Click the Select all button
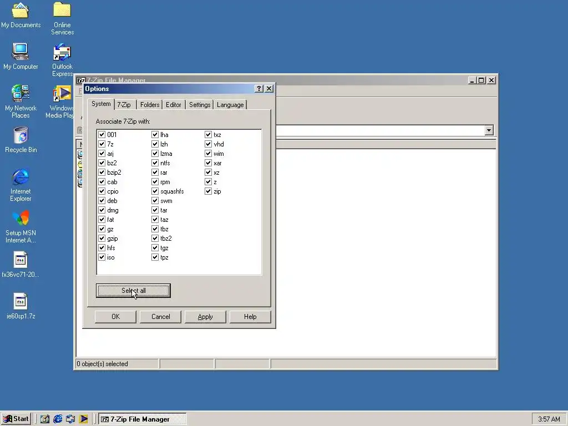568x426 pixels. [x=133, y=291]
